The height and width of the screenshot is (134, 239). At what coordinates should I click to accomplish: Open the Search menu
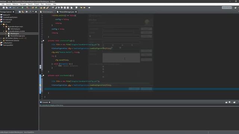(30, 4)
